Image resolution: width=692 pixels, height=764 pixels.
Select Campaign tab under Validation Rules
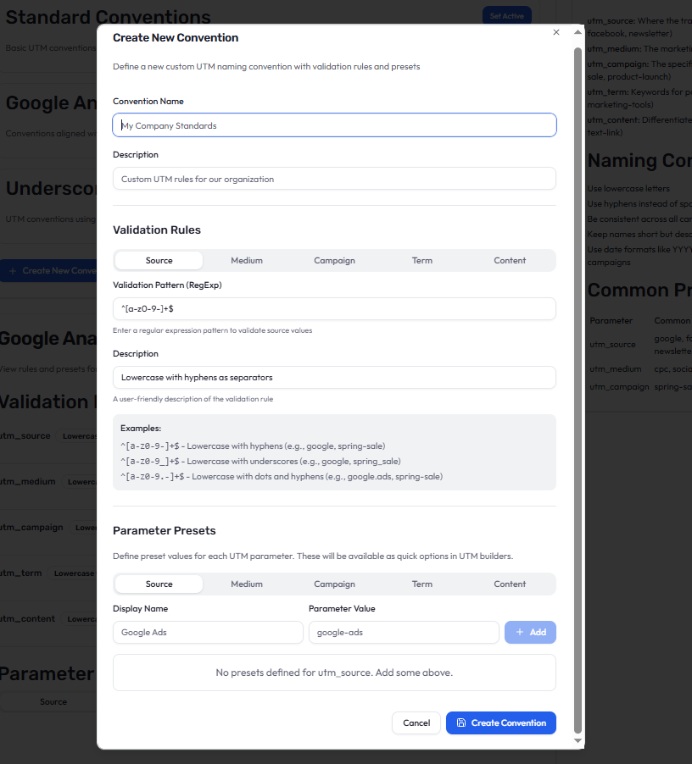click(334, 260)
